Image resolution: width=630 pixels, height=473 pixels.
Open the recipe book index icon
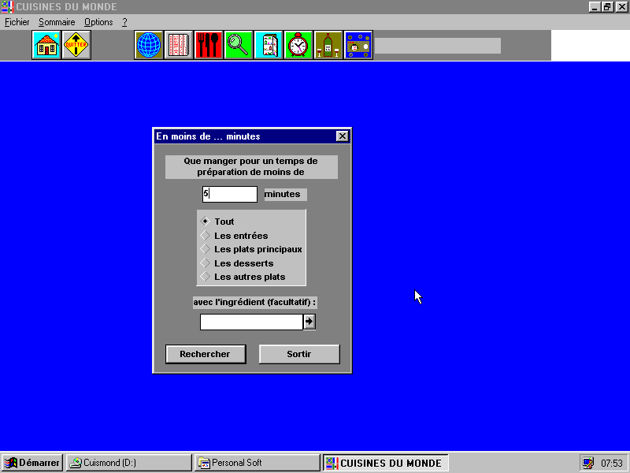tap(179, 45)
